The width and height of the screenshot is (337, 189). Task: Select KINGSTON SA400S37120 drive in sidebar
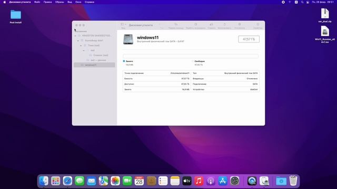(95, 36)
